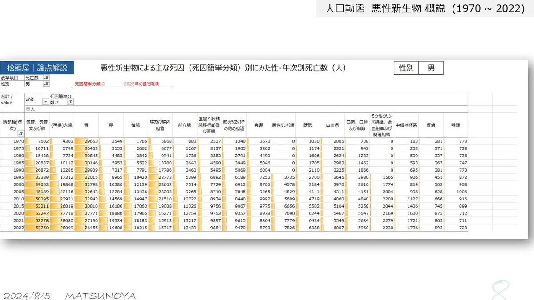Click 悪性リンパ腫 value 3735 in 1995 row

coord(289,177)
